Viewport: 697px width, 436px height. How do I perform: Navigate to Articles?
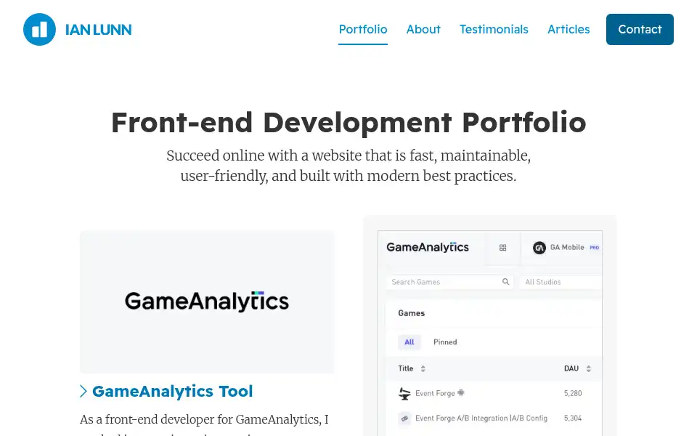coord(568,29)
